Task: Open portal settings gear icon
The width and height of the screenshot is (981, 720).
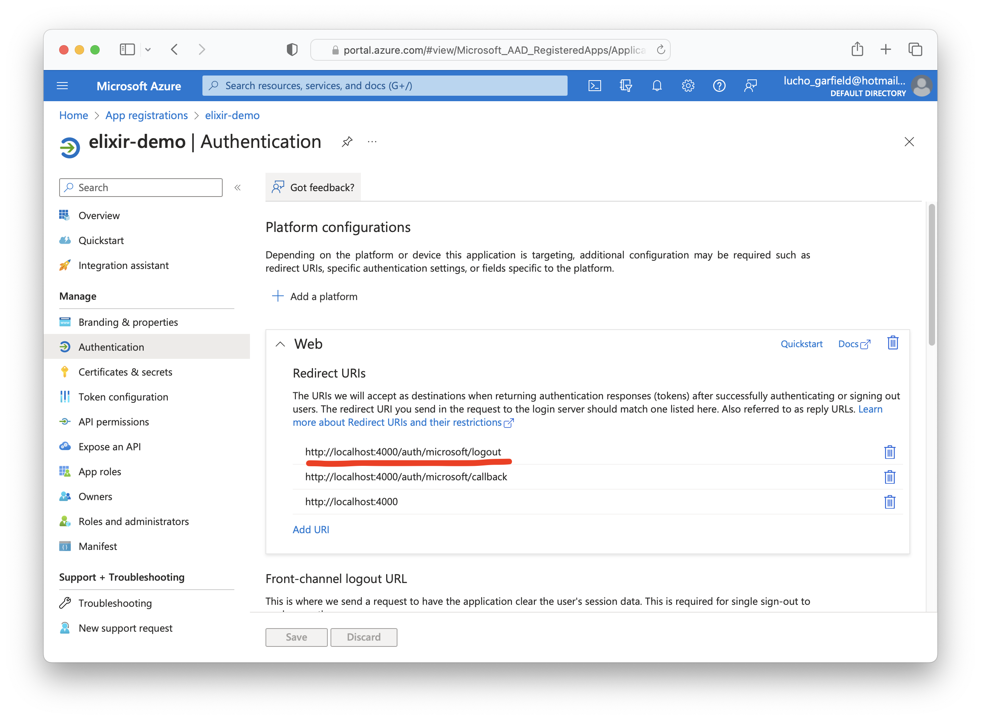Action: click(688, 85)
